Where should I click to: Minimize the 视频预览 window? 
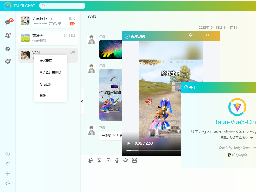tap(199, 35)
